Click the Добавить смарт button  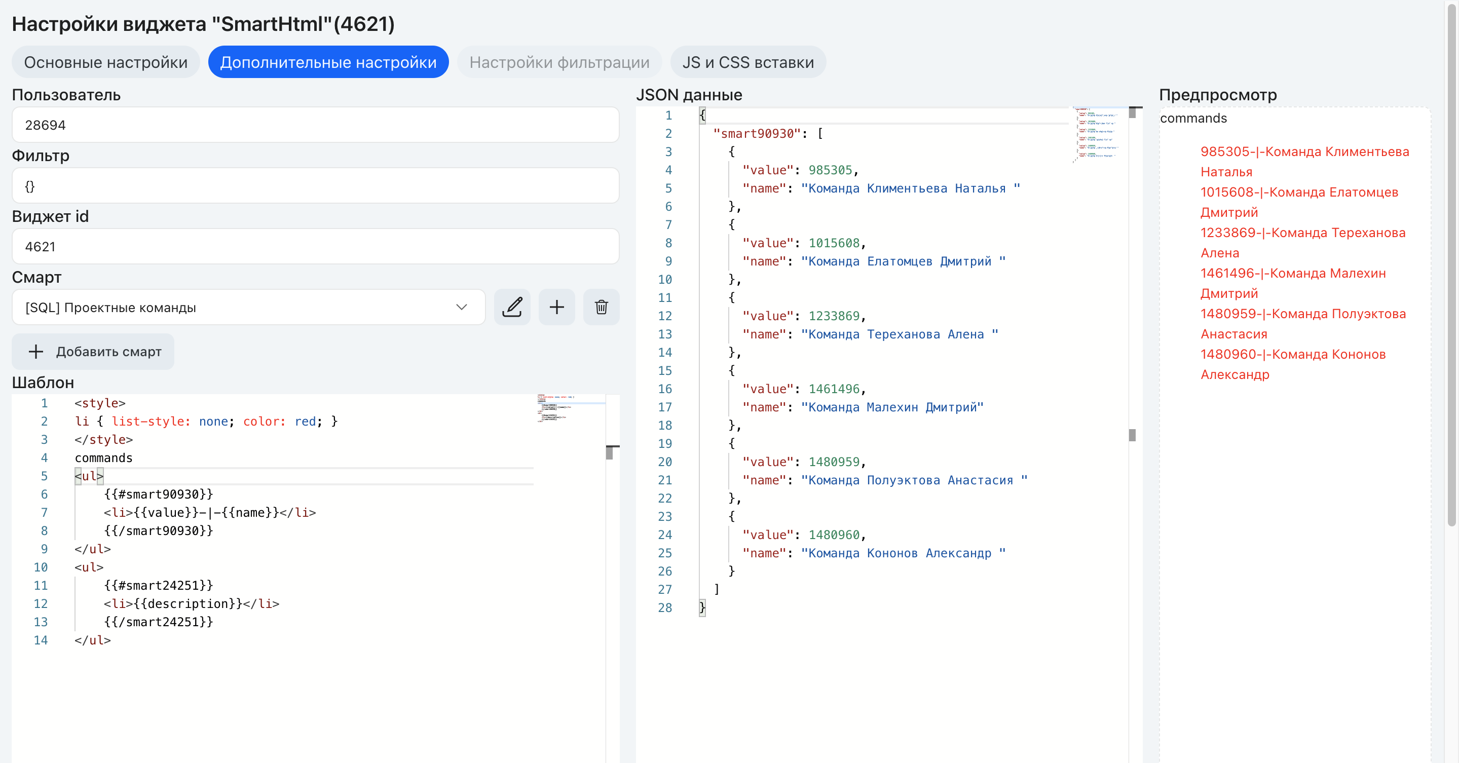[x=93, y=352]
